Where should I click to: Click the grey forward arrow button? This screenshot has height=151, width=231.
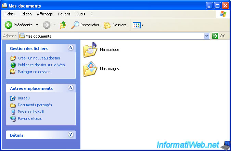click(47, 25)
